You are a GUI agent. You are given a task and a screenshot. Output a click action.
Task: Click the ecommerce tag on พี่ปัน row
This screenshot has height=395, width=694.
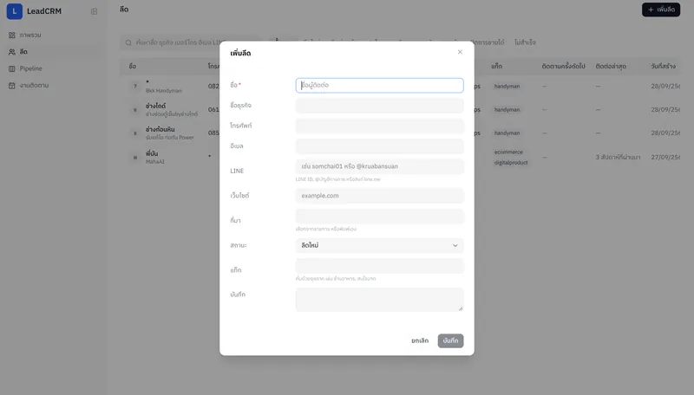click(508, 152)
